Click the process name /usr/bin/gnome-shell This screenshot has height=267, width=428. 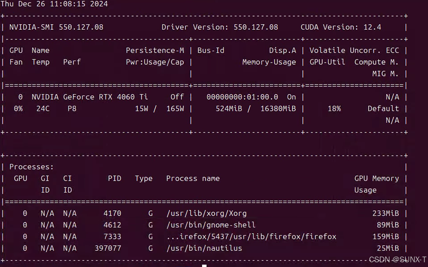[x=211, y=225]
